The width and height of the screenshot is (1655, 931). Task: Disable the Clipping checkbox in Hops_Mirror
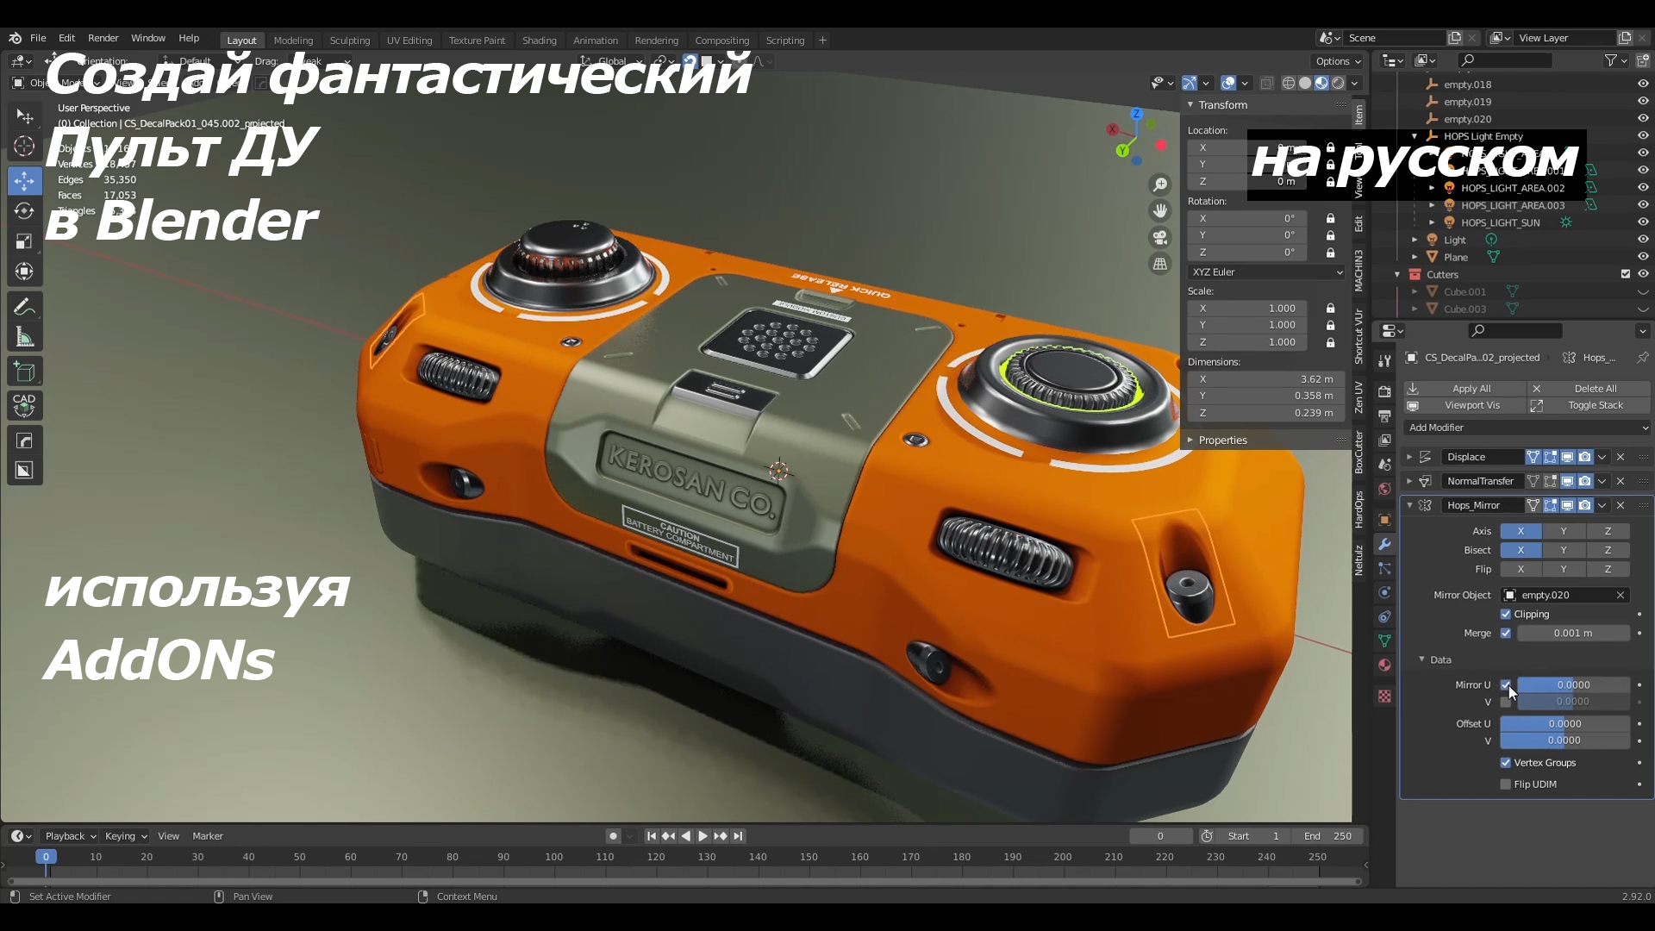coord(1507,614)
